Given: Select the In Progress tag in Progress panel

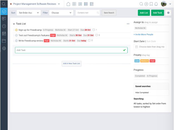Looking at the screenshot, I should pyautogui.click(x=152, y=76).
